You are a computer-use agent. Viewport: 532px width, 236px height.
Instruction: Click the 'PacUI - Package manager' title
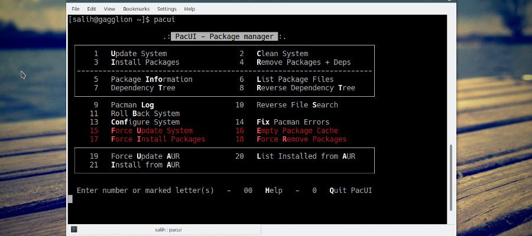(225, 37)
